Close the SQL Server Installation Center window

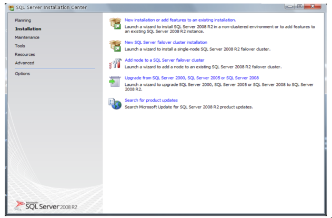point(313,6)
